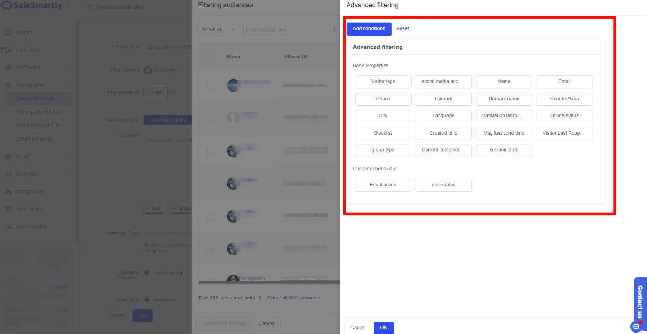
Task: Click the Reset link
Action: (402, 29)
